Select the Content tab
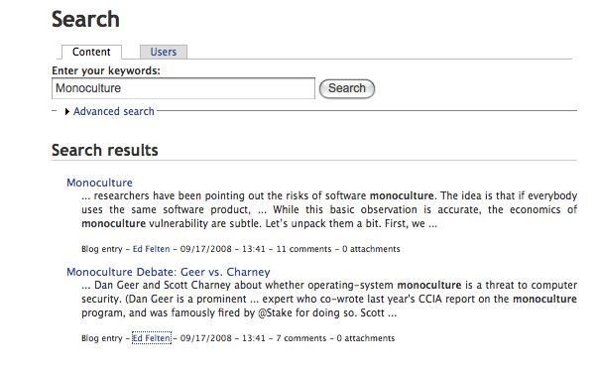Viewport: 600px width, 373px height. click(91, 53)
